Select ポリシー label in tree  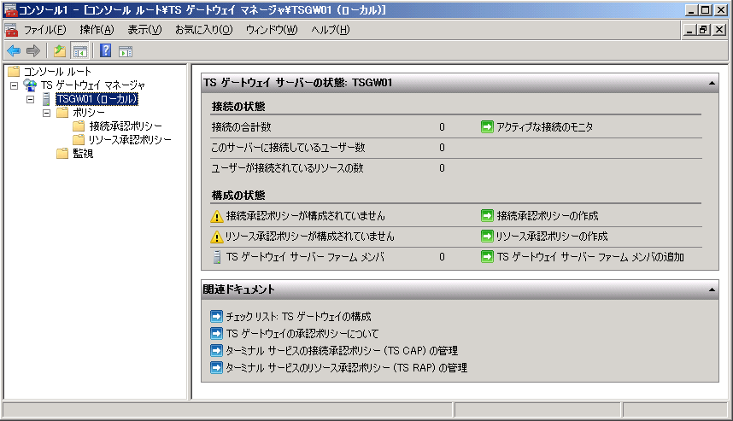pos(89,113)
